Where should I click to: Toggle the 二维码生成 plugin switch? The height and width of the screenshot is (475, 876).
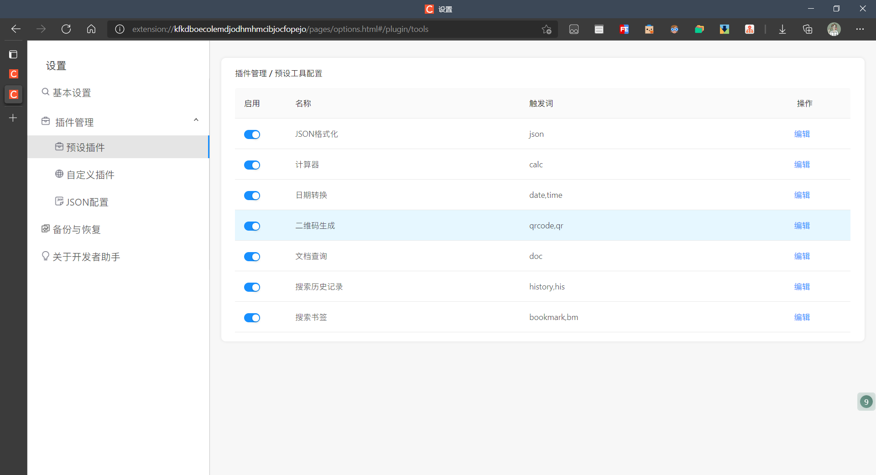(x=252, y=226)
